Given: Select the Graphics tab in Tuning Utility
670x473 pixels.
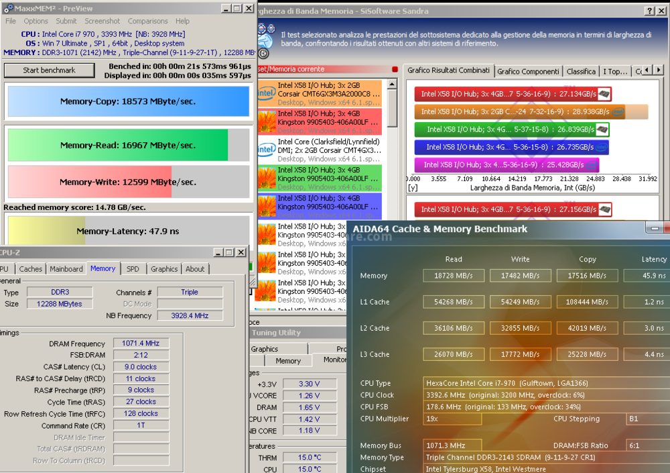Looking at the screenshot, I should pyautogui.click(x=278, y=349).
